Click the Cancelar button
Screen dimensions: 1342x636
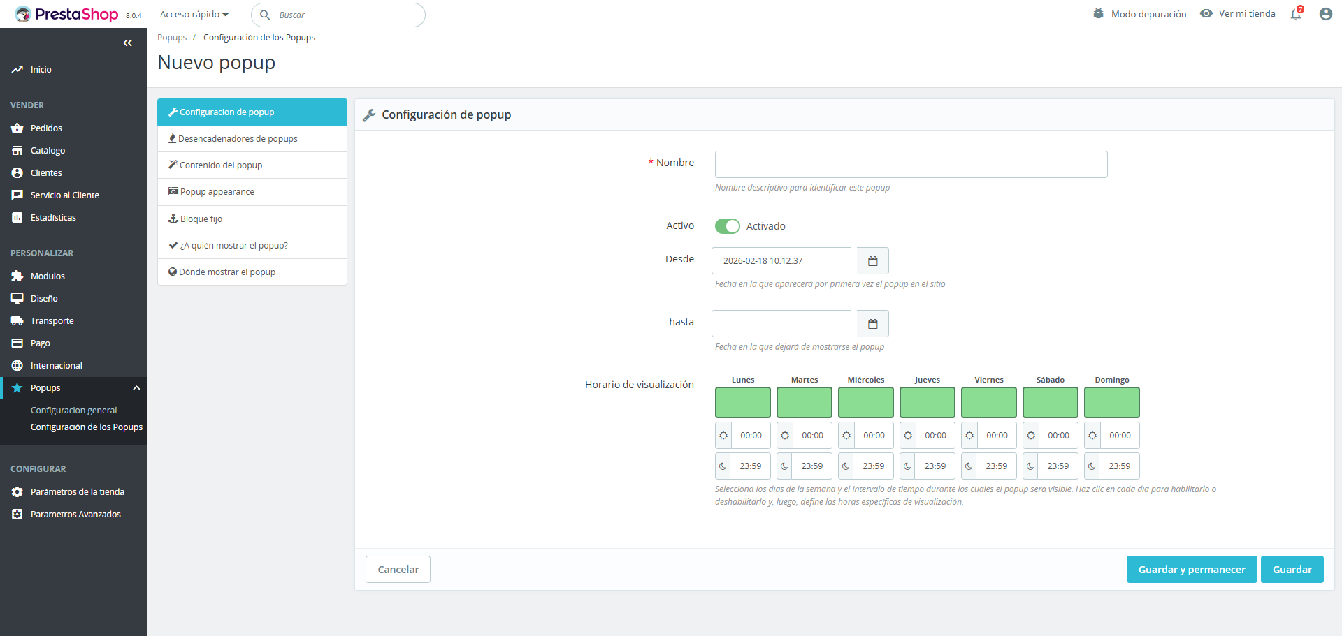pos(398,570)
